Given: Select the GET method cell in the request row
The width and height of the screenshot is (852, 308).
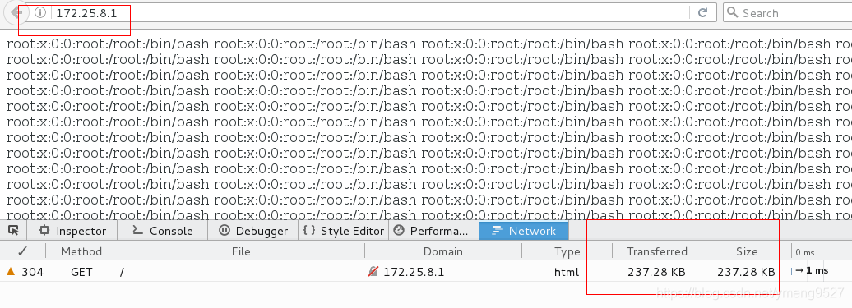Looking at the screenshot, I should click(x=81, y=272).
